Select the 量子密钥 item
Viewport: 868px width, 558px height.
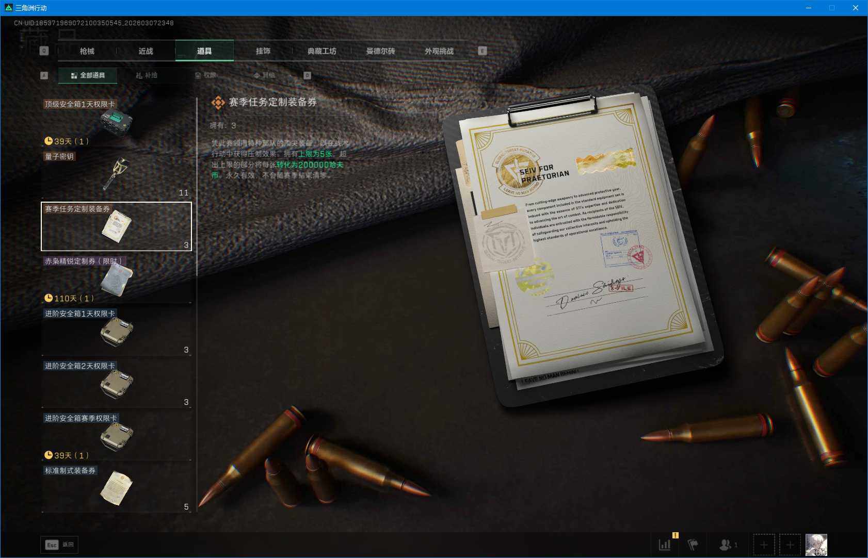(x=116, y=174)
